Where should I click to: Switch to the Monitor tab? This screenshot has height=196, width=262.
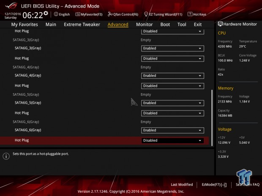click(x=145, y=24)
